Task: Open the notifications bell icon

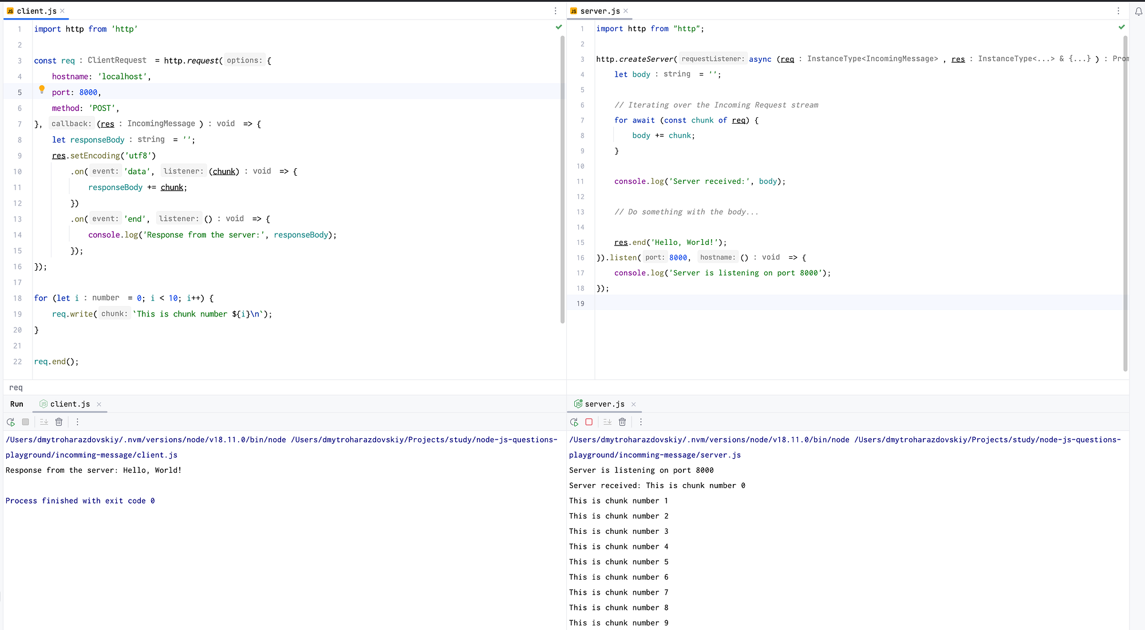Action: coord(1138,11)
